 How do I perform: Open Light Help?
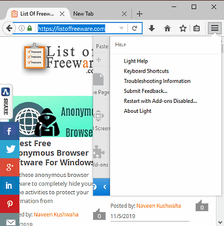[x=136, y=61]
